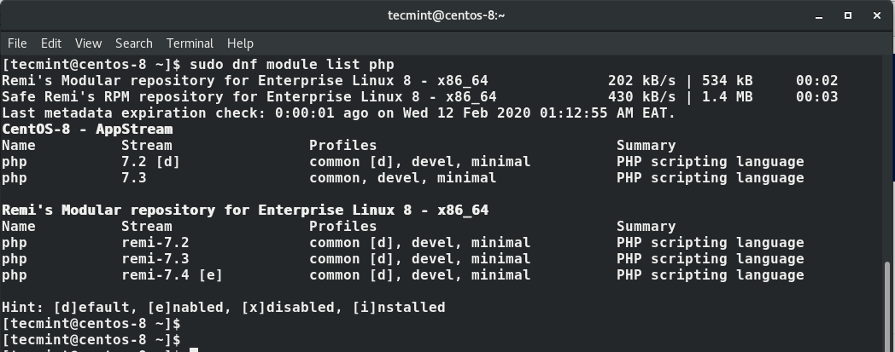Viewport: 895px width, 352px height.
Task: Open the View menu
Action: [88, 43]
